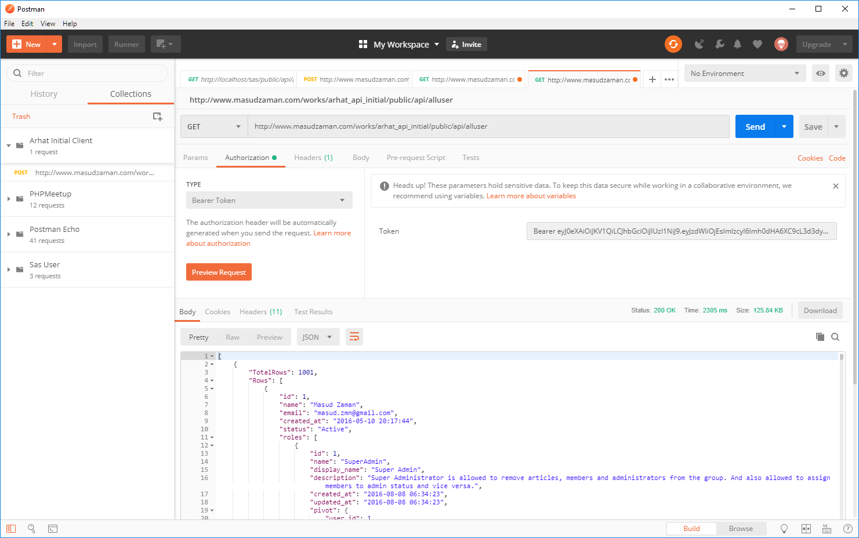Click the orange sync status icon
This screenshot has width=859, height=538.
(673, 44)
